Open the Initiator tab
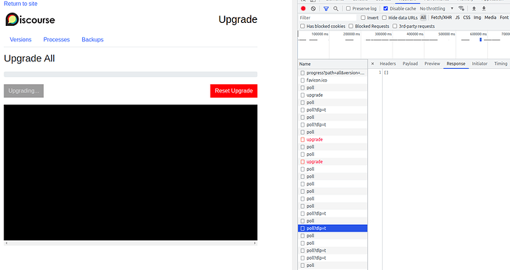Viewport: 510px width, 270px height. [480, 64]
